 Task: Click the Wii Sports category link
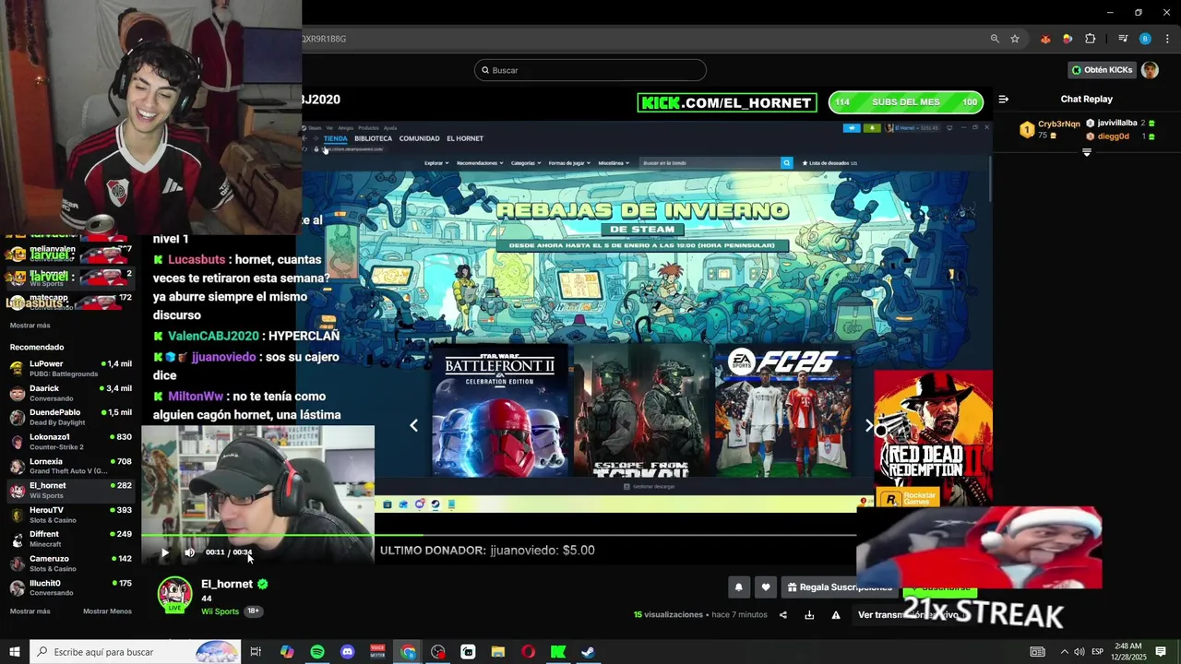point(220,611)
